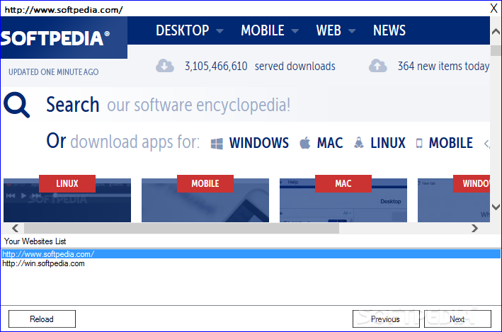Click the Reload button

(42, 319)
